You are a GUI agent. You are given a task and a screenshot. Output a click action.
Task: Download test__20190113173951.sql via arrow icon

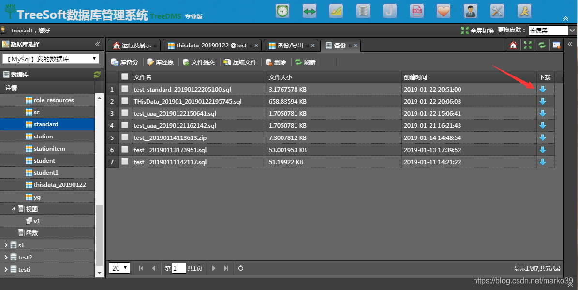pos(543,150)
